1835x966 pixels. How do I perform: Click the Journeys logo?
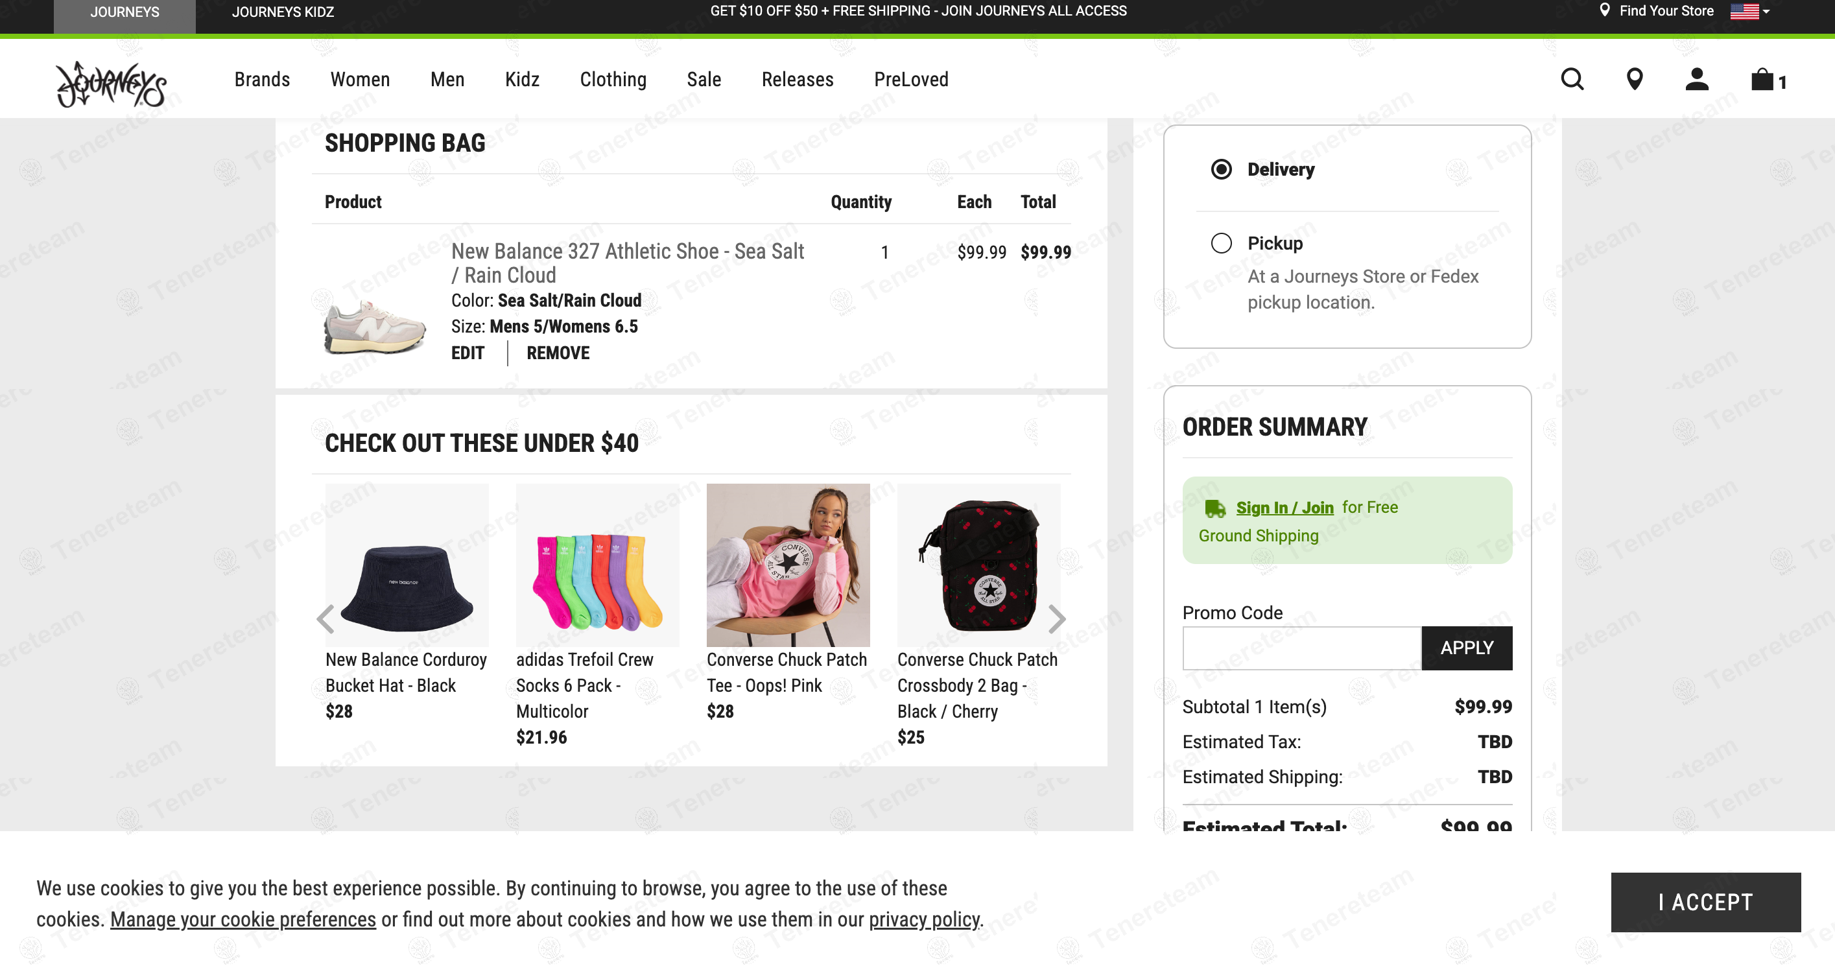111,84
